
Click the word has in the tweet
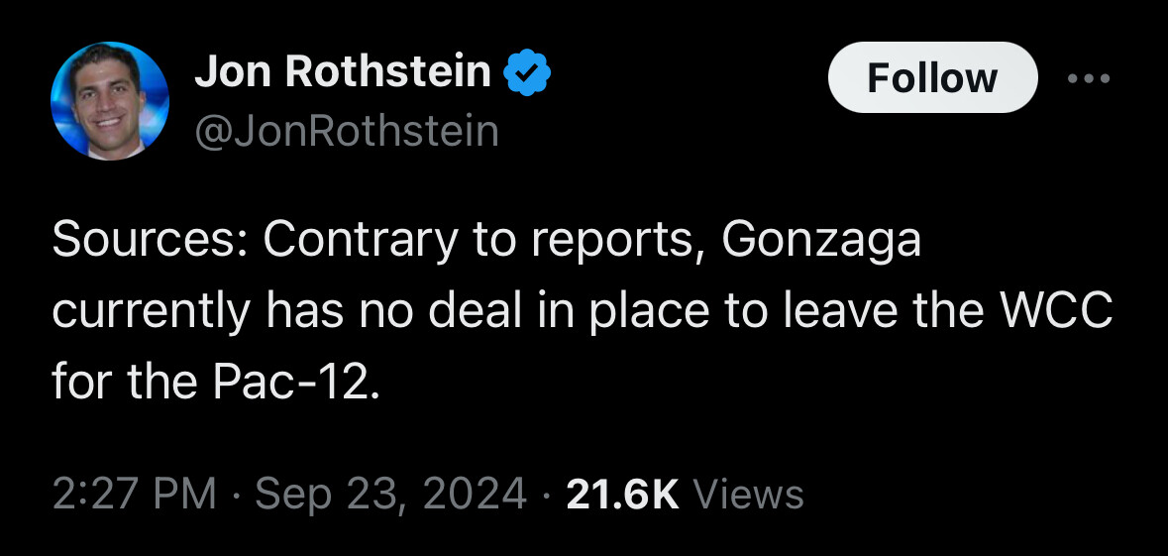(x=306, y=310)
